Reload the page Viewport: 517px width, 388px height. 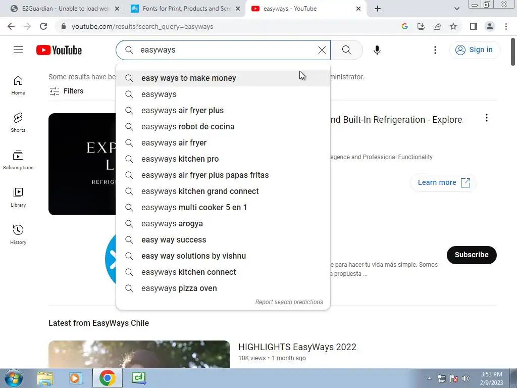coord(43,26)
